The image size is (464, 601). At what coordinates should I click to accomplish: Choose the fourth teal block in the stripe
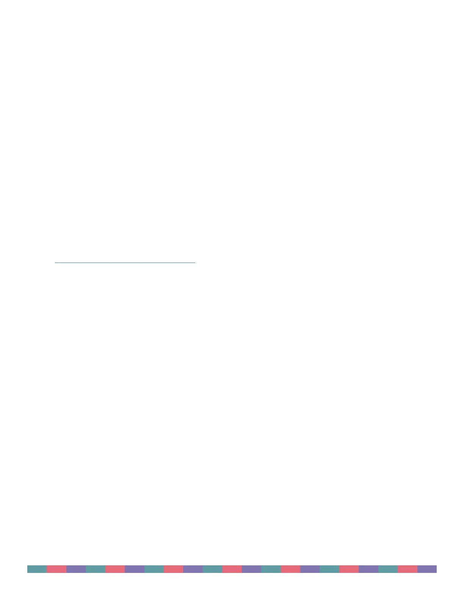(212, 569)
